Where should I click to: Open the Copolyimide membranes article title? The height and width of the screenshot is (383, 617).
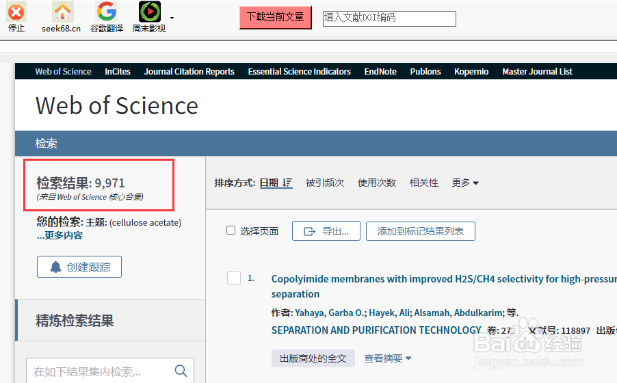coord(444,286)
